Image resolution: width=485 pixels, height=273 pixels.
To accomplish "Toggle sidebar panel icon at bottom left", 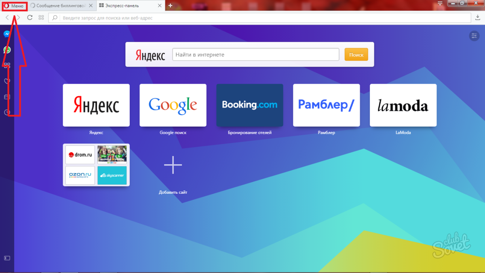I will 7,258.
